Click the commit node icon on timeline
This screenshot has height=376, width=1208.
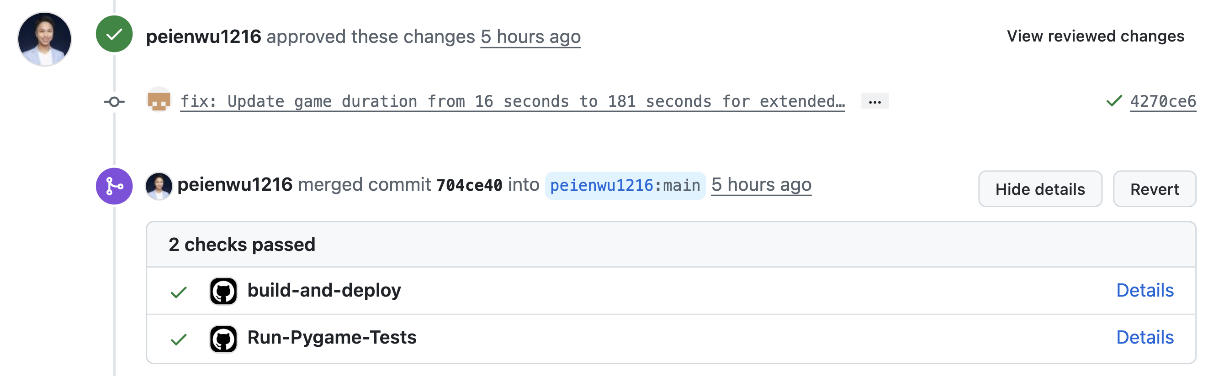click(114, 102)
